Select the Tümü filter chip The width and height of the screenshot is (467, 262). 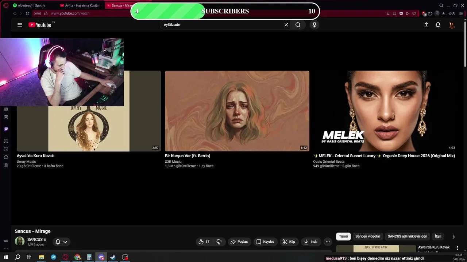pos(343,237)
